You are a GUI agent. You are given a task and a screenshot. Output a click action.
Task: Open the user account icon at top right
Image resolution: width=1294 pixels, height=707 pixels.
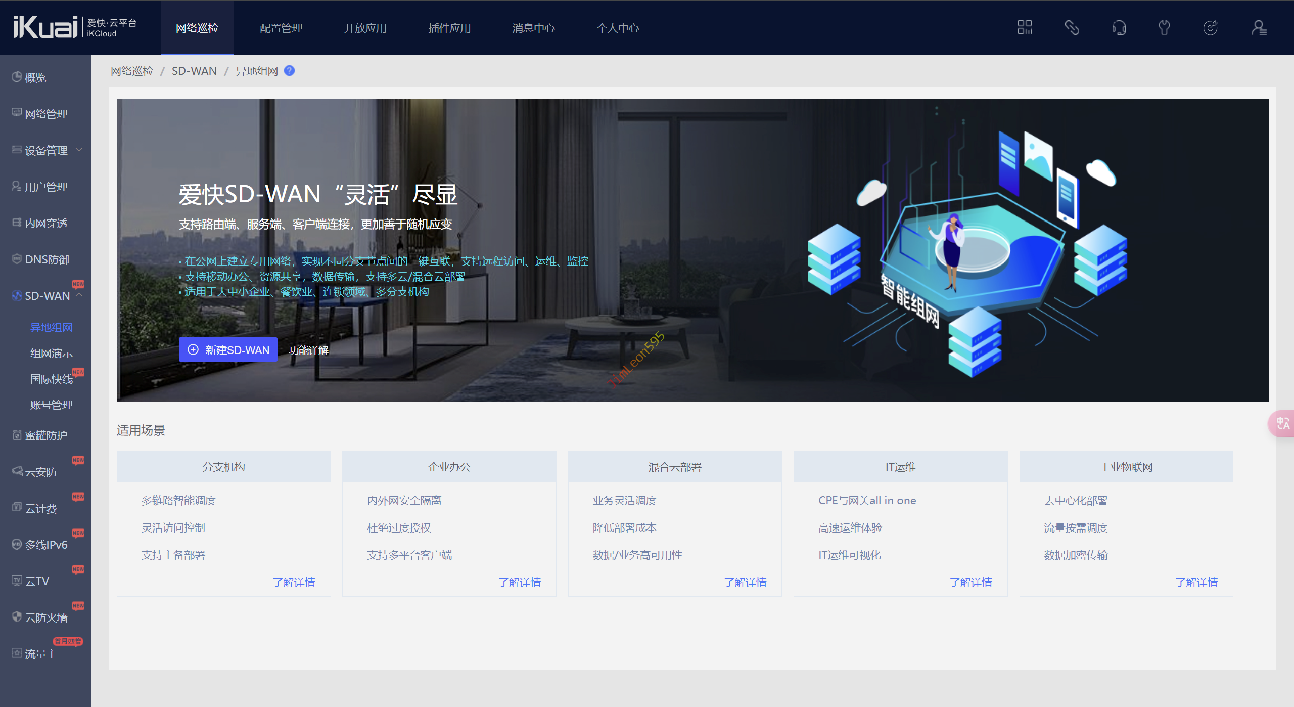[x=1258, y=27]
